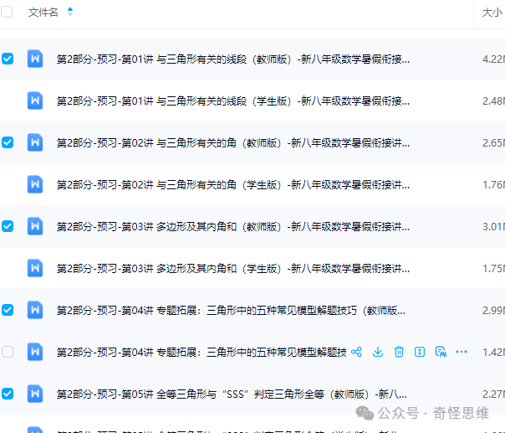505x433 pixels.
Task: Toggle the select-all checkbox beside 文件名
Action: click(7, 12)
